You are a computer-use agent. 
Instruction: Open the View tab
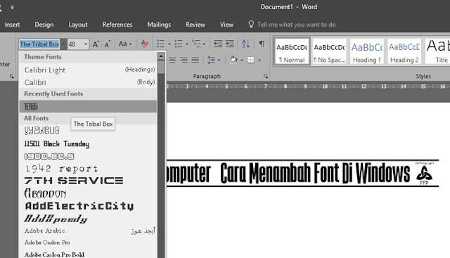226,25
